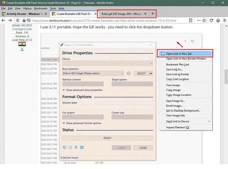Open the Reader View icon

pos(191,20)
